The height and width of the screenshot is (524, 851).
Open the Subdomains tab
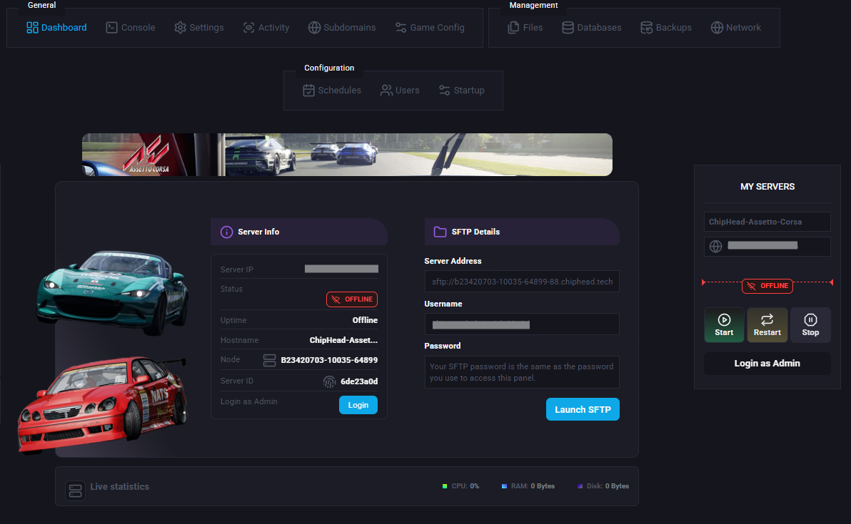click(x=341, y=28)
